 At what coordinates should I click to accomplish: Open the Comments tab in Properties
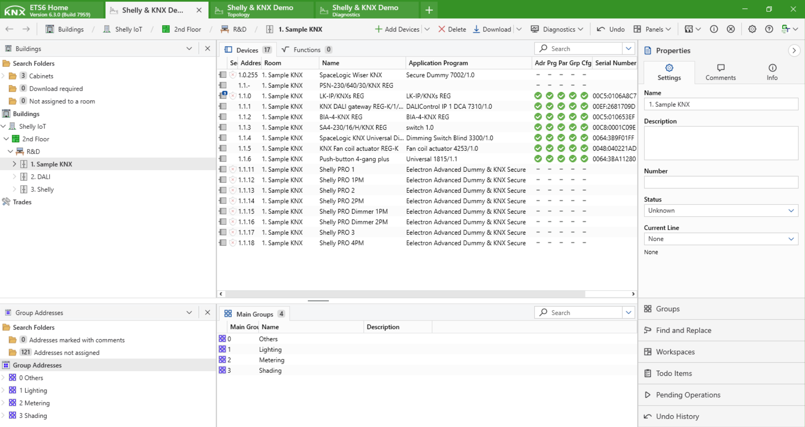pos(720,72)
